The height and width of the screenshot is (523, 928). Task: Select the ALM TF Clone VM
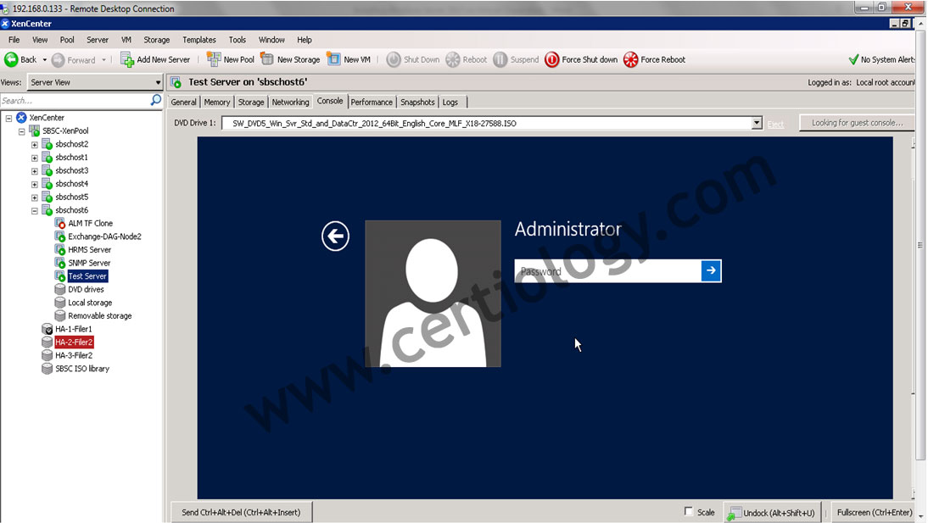click(90, 223)
